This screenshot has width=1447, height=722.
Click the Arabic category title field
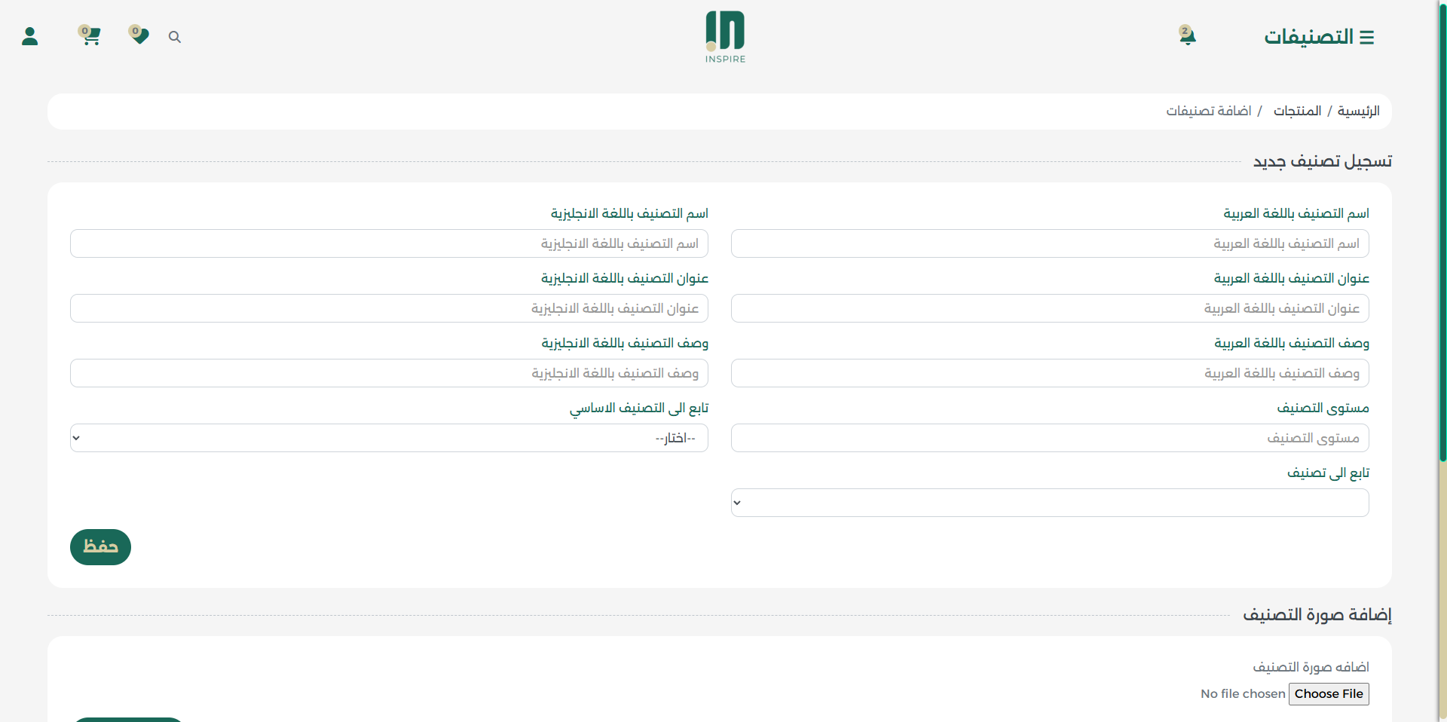click(1049, 308)
